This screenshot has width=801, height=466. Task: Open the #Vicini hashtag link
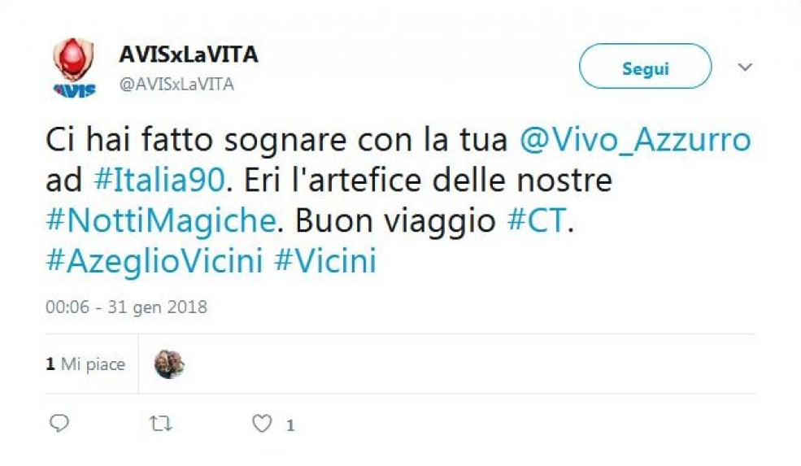tap(325, 260)
